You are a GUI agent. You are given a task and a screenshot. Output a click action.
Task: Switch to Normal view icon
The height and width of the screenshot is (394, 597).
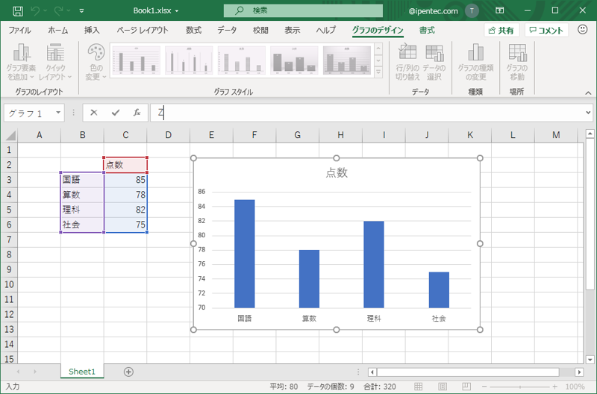click(x=418, y=387)
